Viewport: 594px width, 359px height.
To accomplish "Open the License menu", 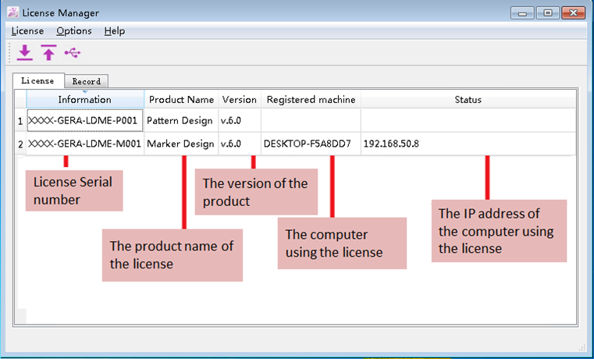I will 27,31.
